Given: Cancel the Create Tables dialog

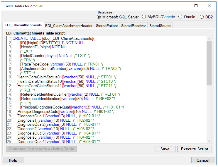Looking at the screenshot, I should [203, 160].
